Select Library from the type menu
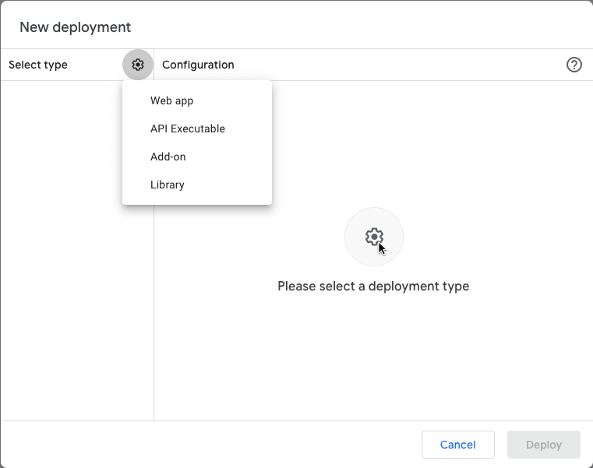Image resolution: width=593 pixels, height=468 pixels. [x=197, y=185]
